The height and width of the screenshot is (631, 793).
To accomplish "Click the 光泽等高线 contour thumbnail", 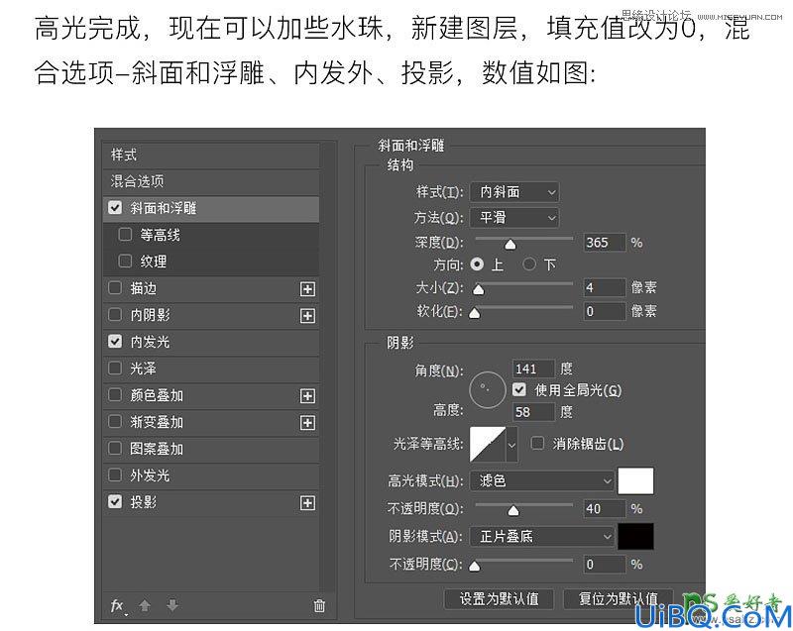I will tap(488, 445).
